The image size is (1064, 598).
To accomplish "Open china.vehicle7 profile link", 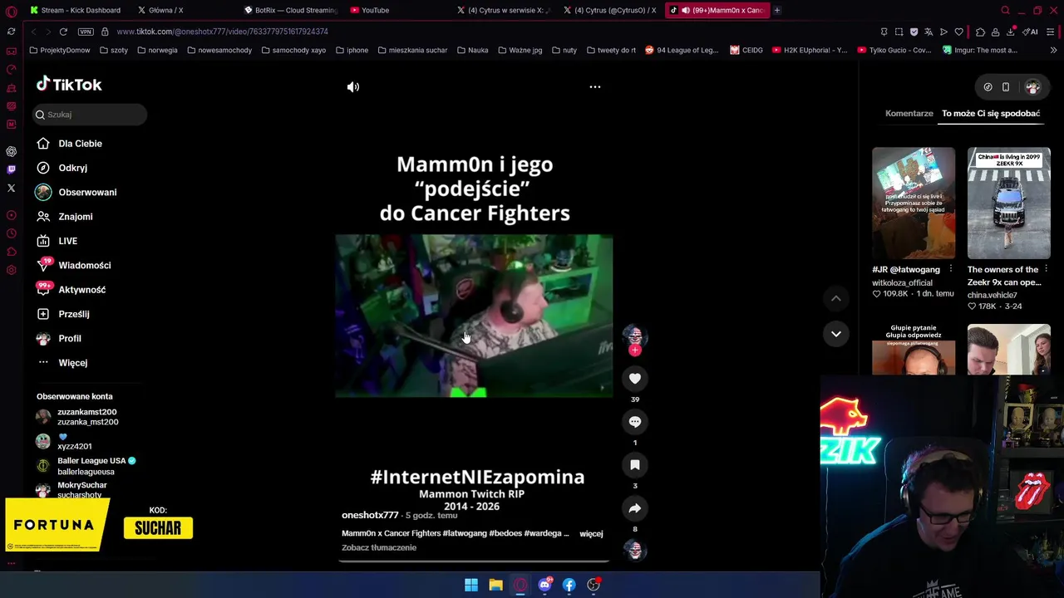I will coord(992,295).
